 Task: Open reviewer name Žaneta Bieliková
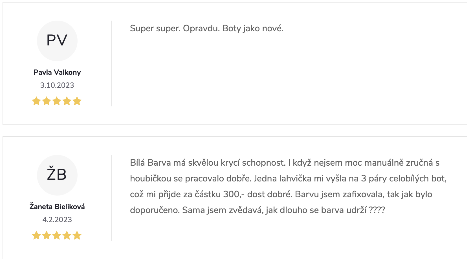(x=57, y=207)
